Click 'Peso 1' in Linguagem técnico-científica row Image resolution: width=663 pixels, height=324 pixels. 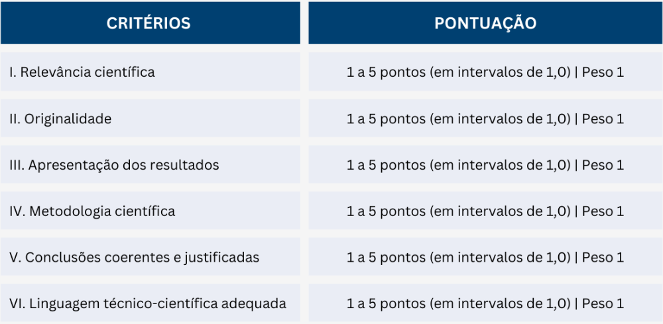point(603,303)
